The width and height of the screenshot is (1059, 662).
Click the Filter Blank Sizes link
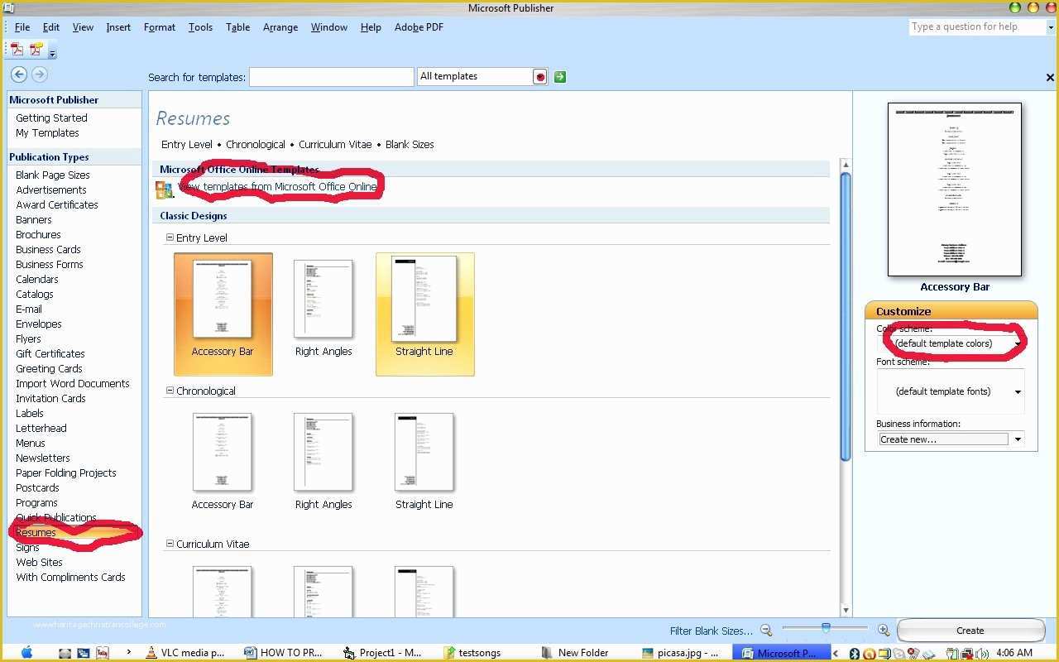pos(712,631)
